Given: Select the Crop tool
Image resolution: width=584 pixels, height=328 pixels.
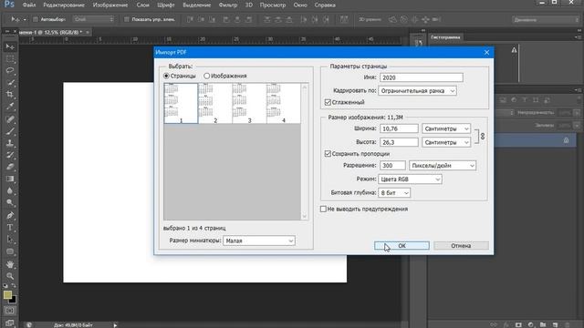Looking at the screenshot, I should tap(10, 95).
